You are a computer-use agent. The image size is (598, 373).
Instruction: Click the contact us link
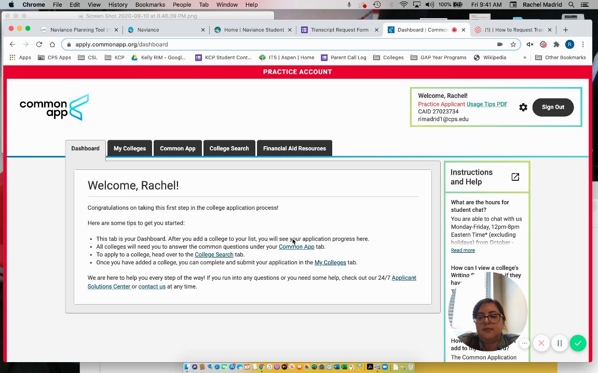(x=152, y=286)
